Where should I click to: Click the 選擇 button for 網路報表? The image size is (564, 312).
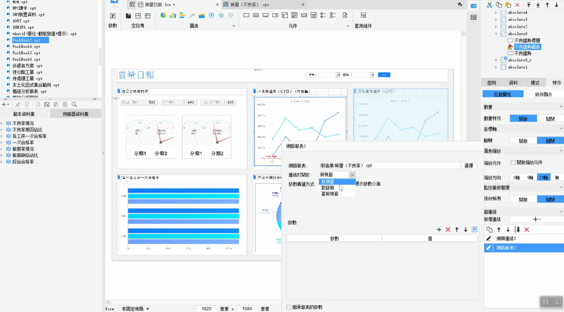click(469, 166)
